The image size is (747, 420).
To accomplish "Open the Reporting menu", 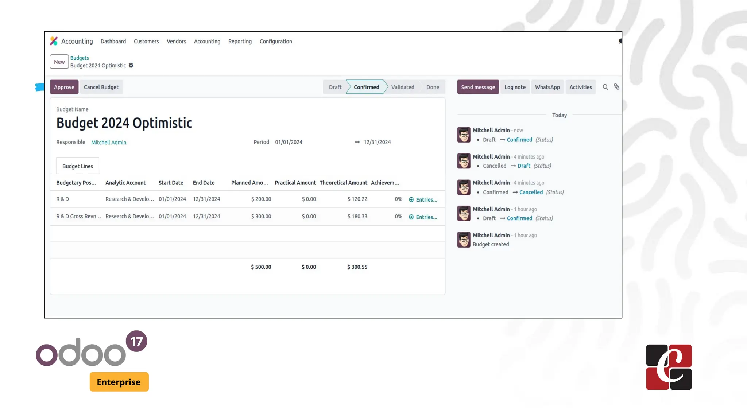I will pos(240,42).
